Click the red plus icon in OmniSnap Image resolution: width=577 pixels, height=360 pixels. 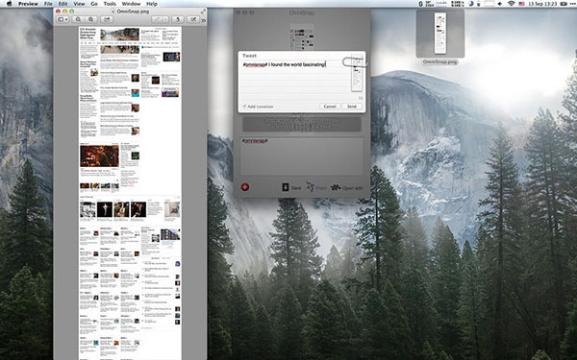point(245,187)
